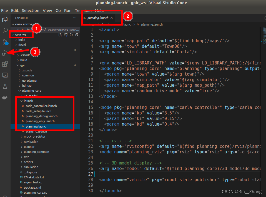Click launch in the breadcrumb bar
Image resolution: width=266 pixels, height=197 pixels.
[128, 24]
